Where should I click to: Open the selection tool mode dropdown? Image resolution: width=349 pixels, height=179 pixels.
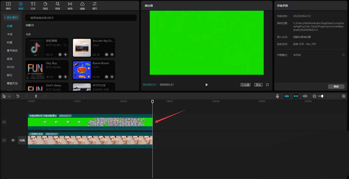[x=9, y=96]
